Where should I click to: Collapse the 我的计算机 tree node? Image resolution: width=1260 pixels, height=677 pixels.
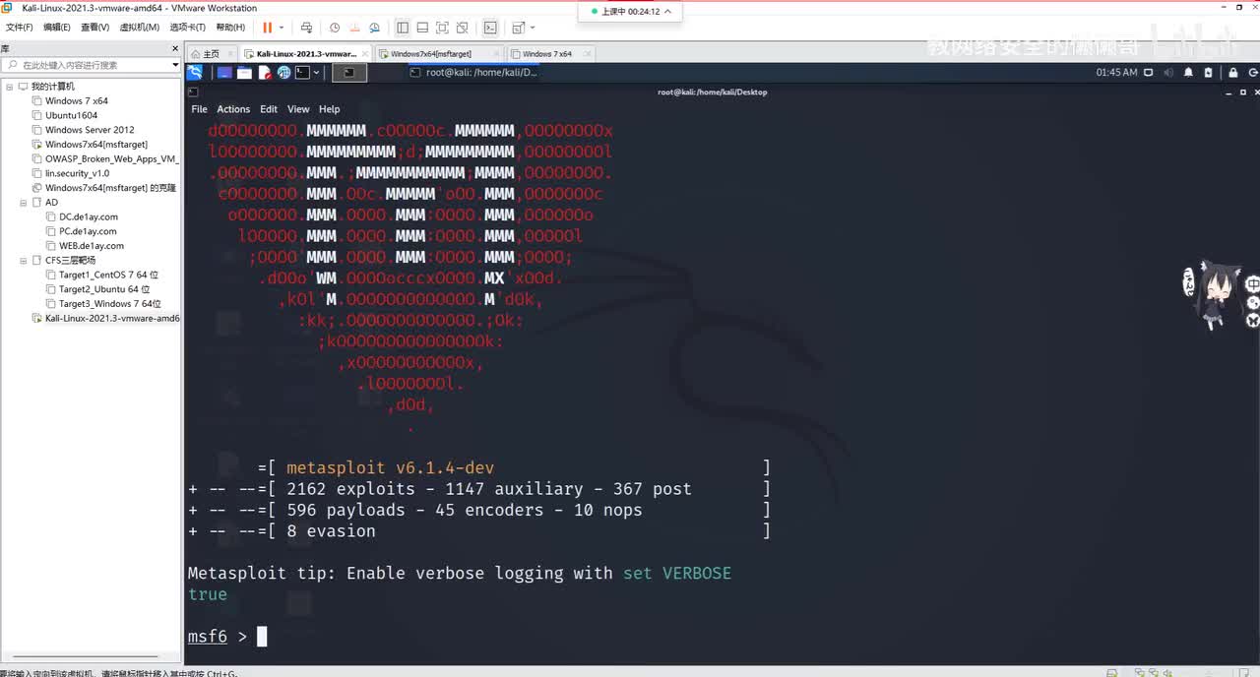pyautogui.click(x=10, y=87)
